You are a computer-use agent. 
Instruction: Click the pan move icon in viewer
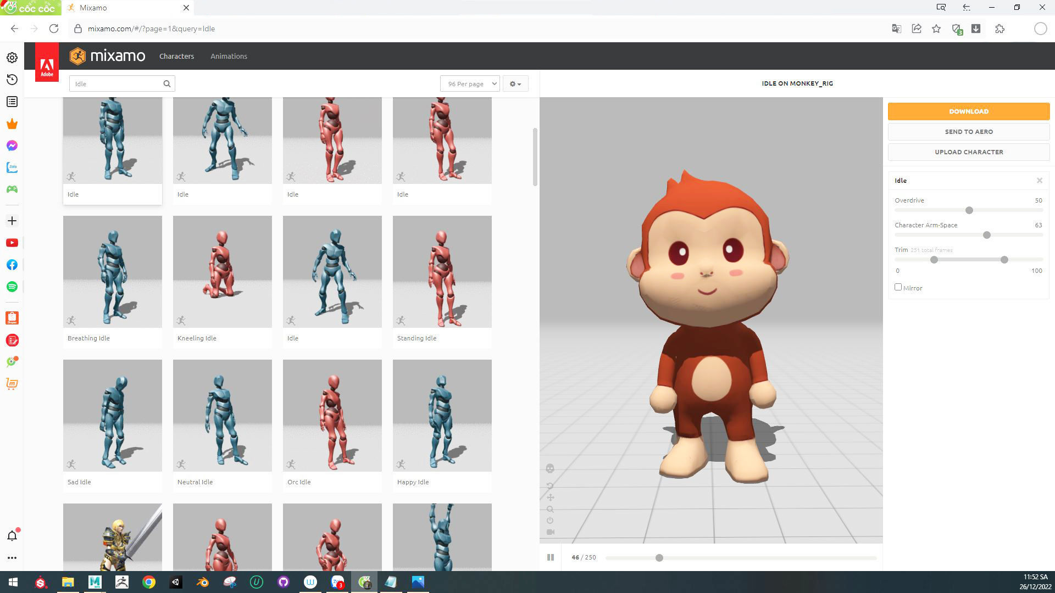pyautogui.click(x=550, y=497)
